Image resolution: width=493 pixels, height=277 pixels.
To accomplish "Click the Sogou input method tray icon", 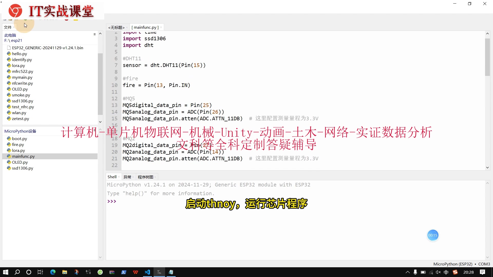I will pos(455,272).
